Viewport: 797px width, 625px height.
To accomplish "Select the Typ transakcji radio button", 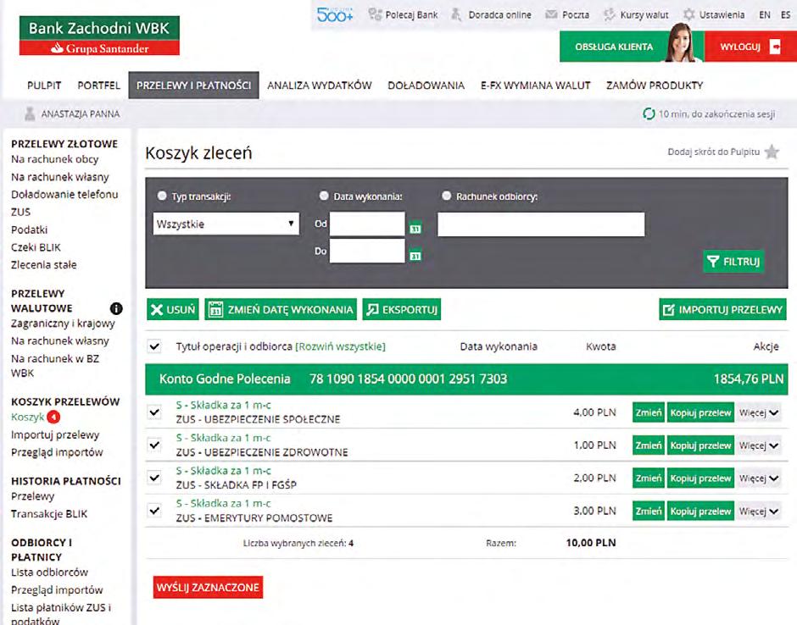I will [x=162, y=196].
